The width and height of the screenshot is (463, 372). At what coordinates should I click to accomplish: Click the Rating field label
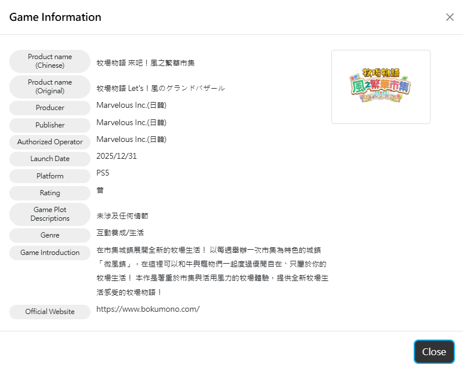(50, 193)
